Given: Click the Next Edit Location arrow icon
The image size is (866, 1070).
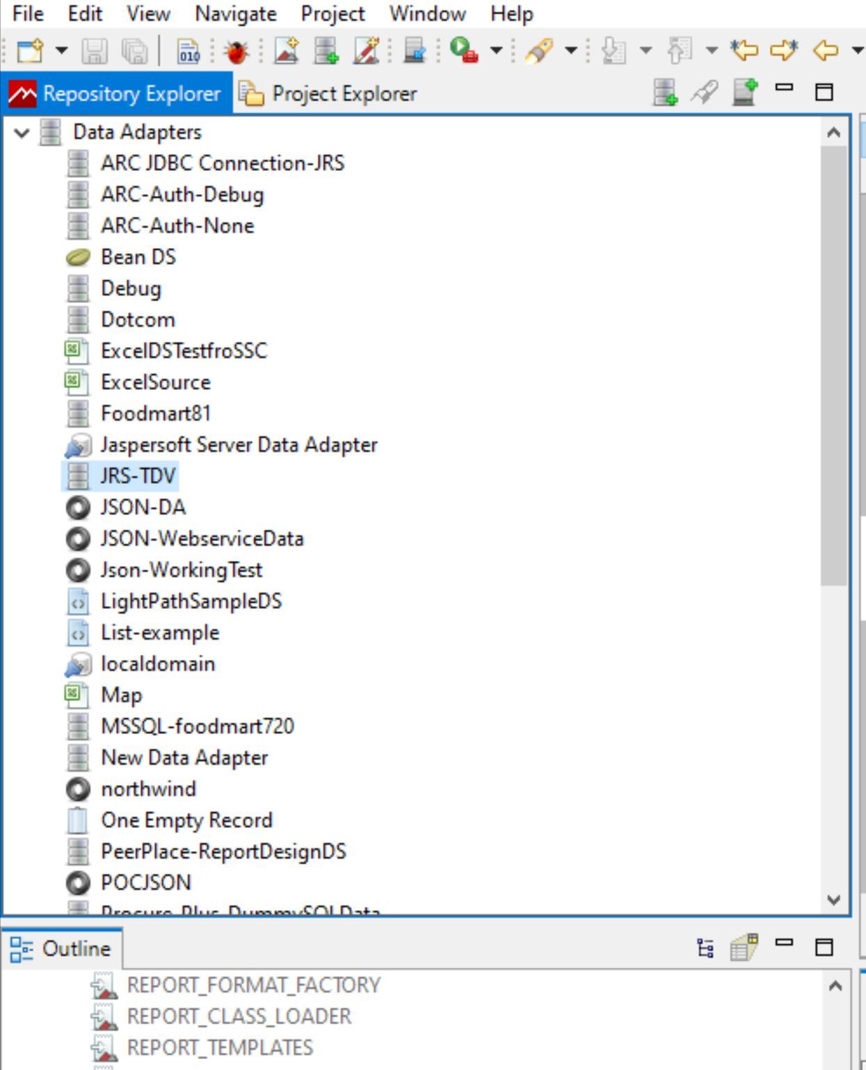Looking at the screenshot, I should tap(785, 51).
